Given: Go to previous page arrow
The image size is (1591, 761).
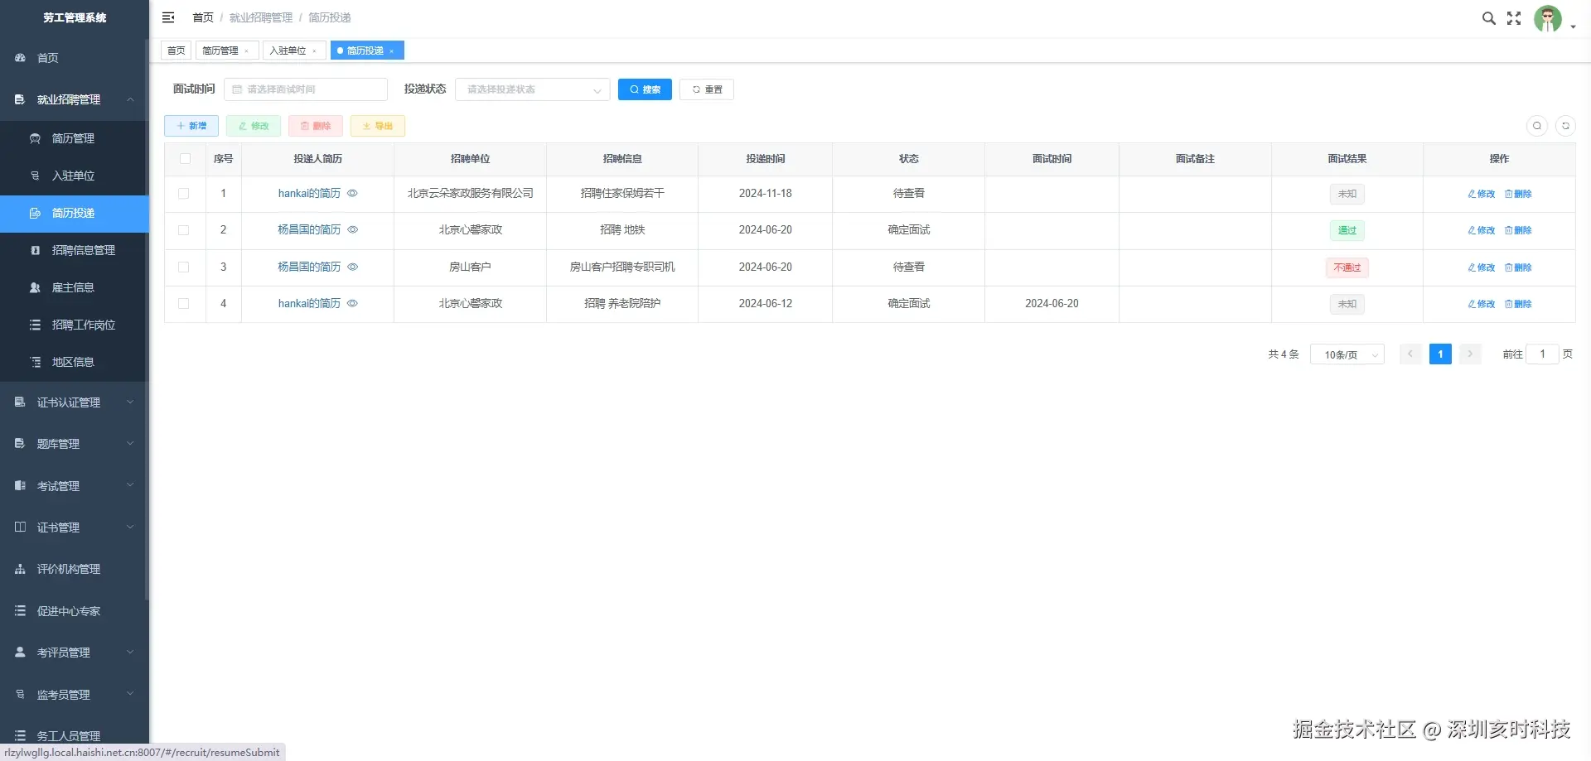Looking at the screenshot, I should coord(1410,354).
